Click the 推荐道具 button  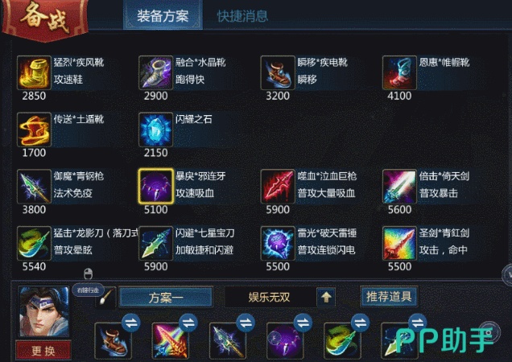(x=389, y=296)
